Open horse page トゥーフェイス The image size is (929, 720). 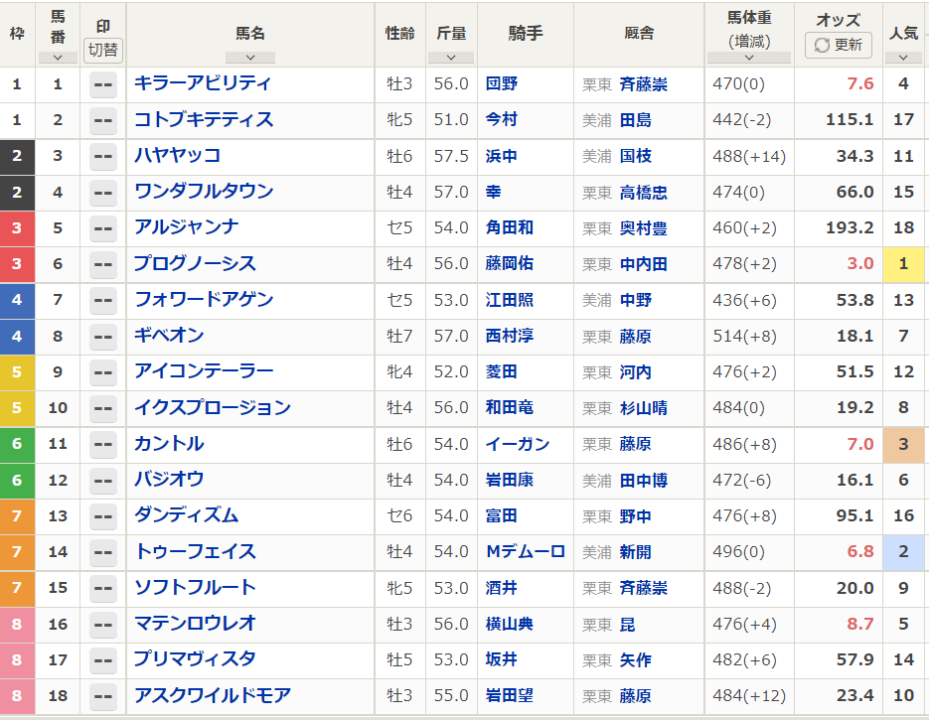pyautogui.click(x=195, y=550)
